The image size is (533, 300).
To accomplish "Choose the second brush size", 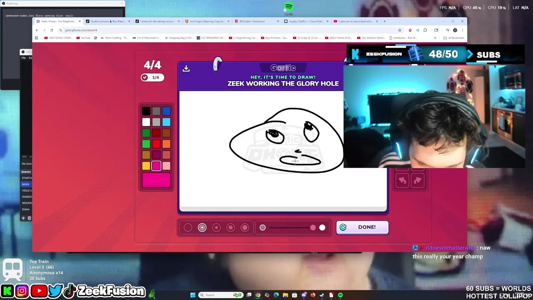I will pos(202,227).
